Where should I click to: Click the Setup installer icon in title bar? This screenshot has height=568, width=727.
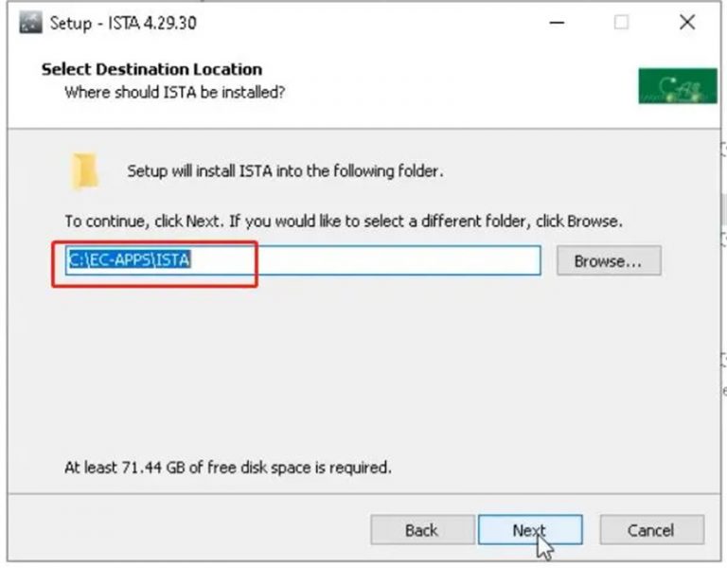(33, 24)
